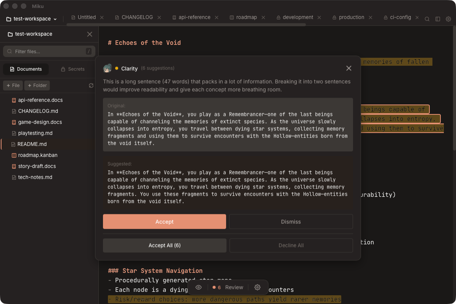Close the Clarity suggestion dialog
The height and width of the screenshot is (304, 456).
point(349,68)
